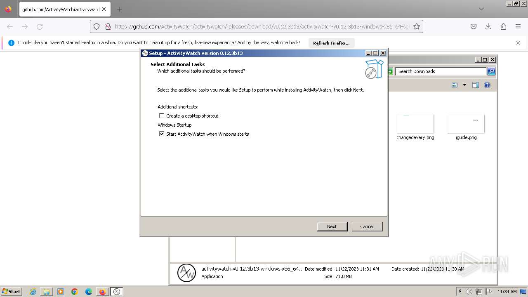The image size is (528, 297).
Task: Cancel the ActivityWatch setup
Action: 367,226
